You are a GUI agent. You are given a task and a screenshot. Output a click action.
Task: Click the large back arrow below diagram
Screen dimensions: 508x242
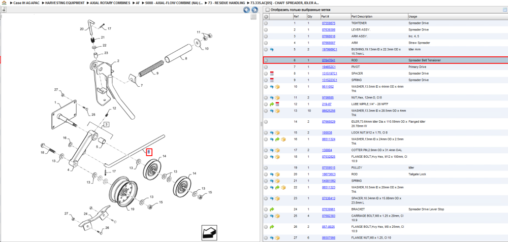(209, 232)
